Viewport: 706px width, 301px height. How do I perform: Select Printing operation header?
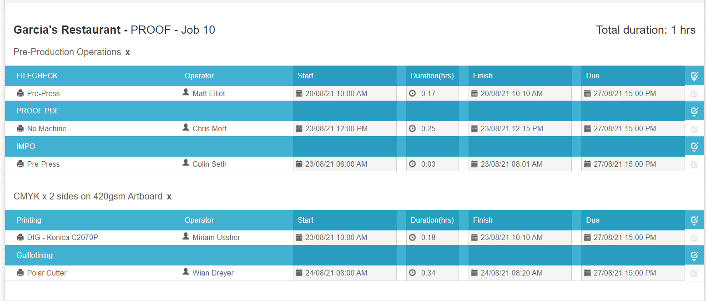tap(29, 220)
